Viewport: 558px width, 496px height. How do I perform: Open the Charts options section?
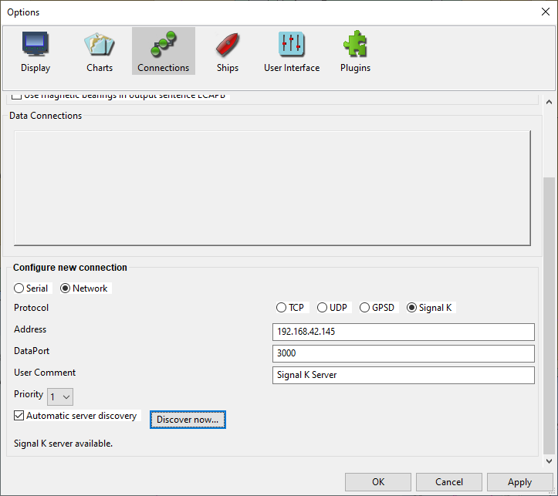(100, 52)
